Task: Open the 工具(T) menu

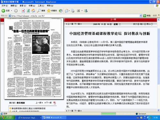Action: pyautogui.click(x=41, y=6)
